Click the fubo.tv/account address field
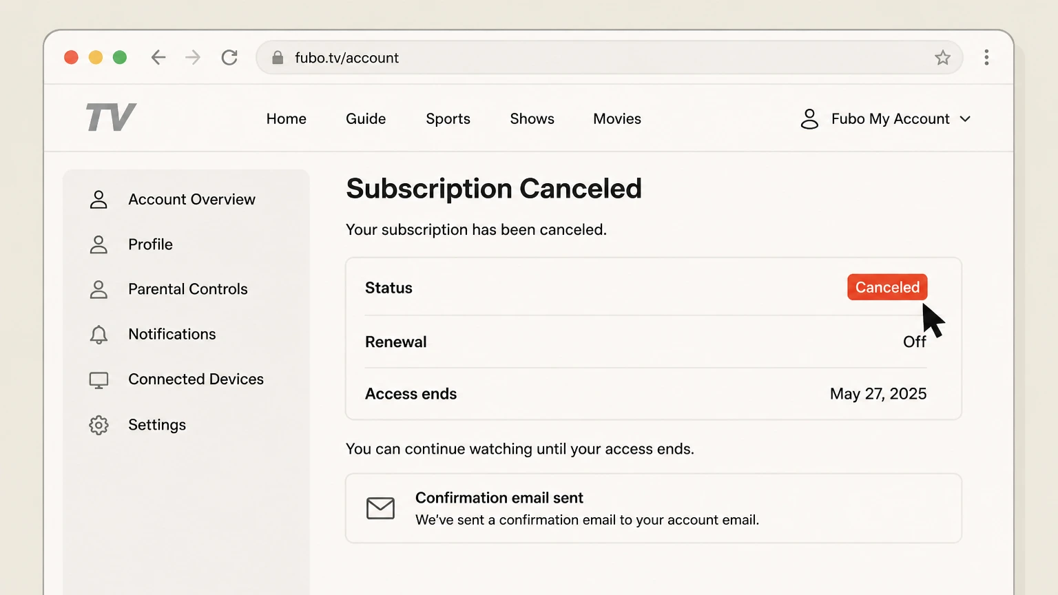The width and height of the screenshot is (1058, 595). point(610,58)
